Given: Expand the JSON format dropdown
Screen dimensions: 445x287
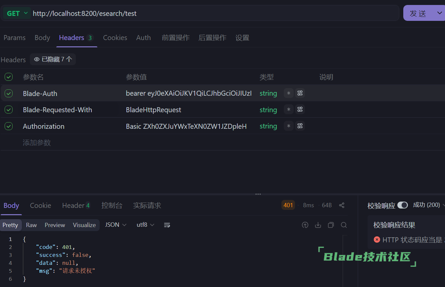Looking at the screenshot, I should [x=116, y=225].
